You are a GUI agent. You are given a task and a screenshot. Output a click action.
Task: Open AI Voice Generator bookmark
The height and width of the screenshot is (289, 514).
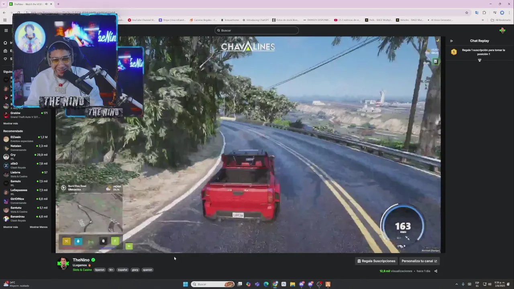coord(440,20)
